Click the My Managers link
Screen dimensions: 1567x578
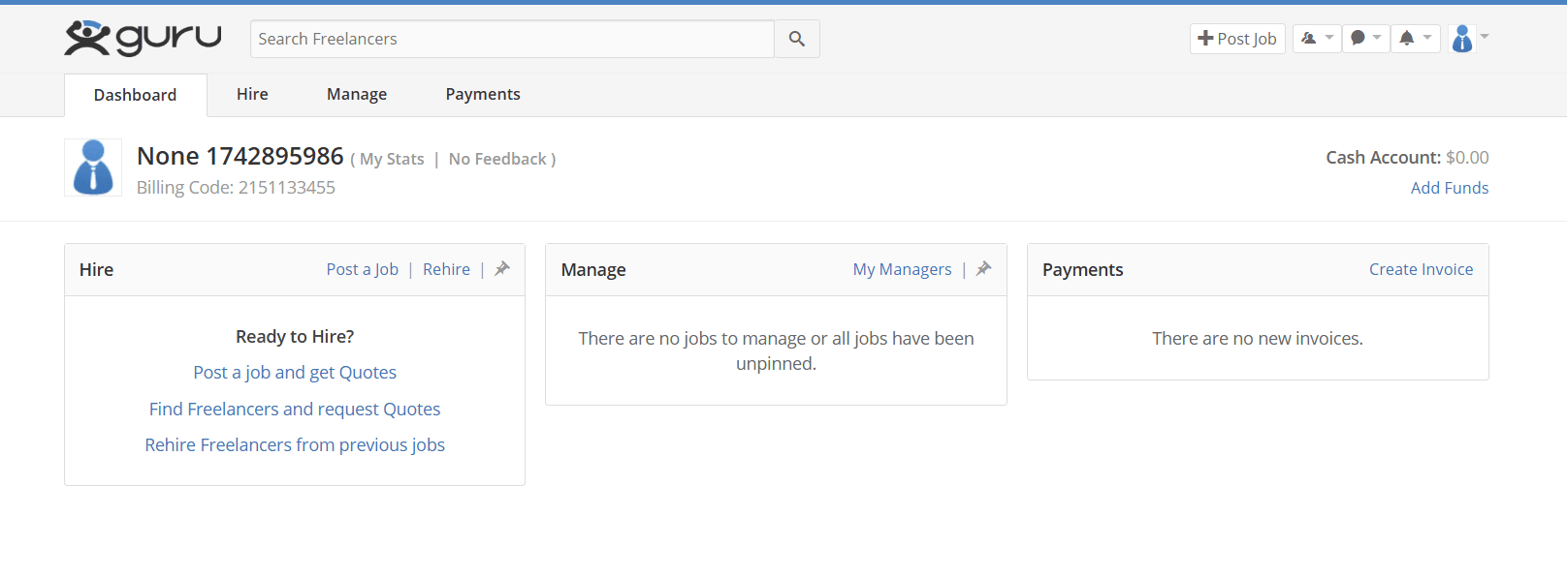click(902, 269)
